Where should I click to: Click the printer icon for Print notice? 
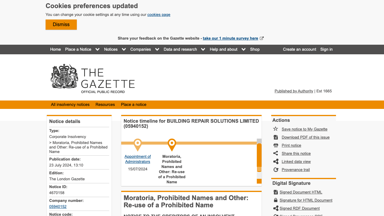[x=276, y=145]
